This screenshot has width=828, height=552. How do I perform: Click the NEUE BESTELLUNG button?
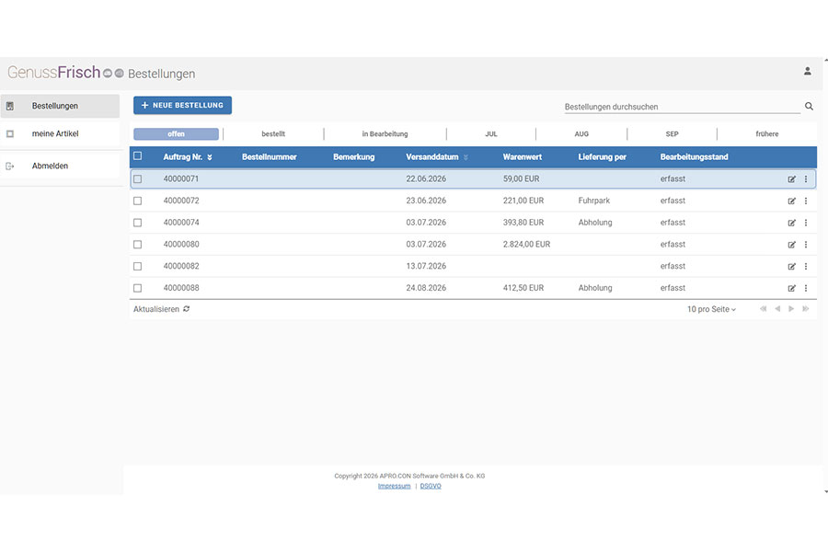click(182, 105)
